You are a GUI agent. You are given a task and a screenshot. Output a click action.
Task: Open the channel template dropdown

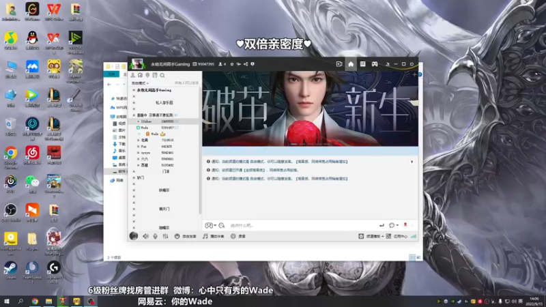(x=371, y=236)
